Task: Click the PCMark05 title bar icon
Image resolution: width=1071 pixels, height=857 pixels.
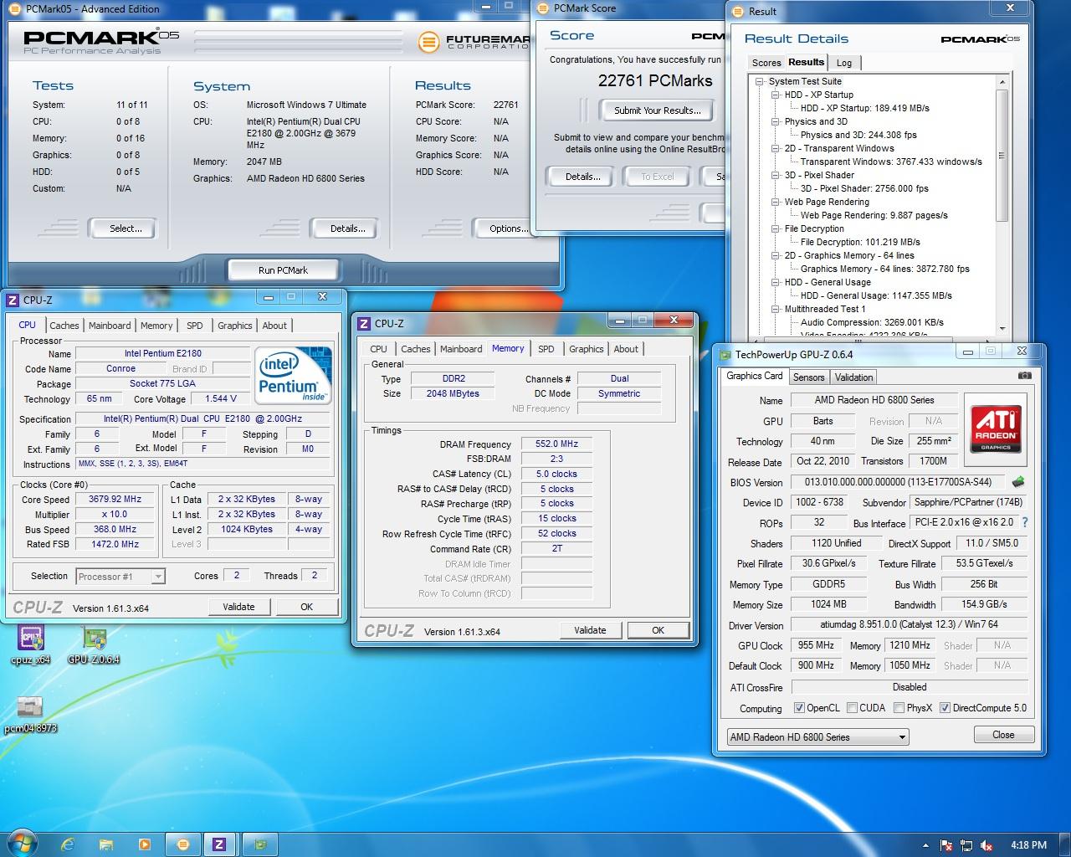Action: tap(14, 9)
